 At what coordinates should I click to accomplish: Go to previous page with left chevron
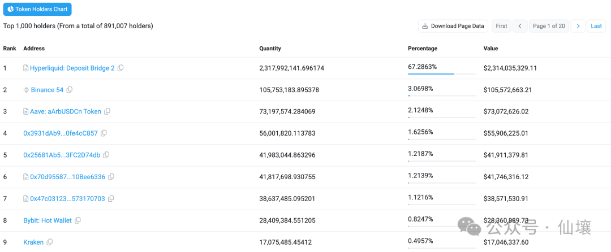coord(520,26)
